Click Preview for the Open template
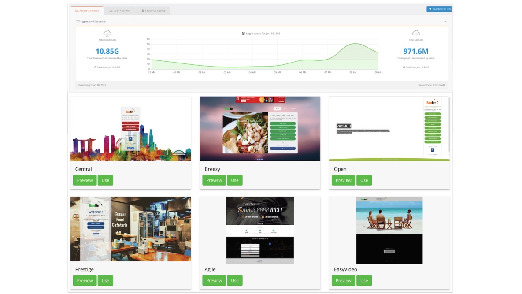The height and width of the screenshot is (294, 522). point(343,180)
